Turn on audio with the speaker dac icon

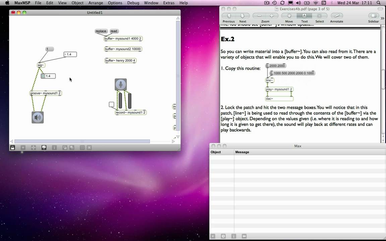pos(38,117)
